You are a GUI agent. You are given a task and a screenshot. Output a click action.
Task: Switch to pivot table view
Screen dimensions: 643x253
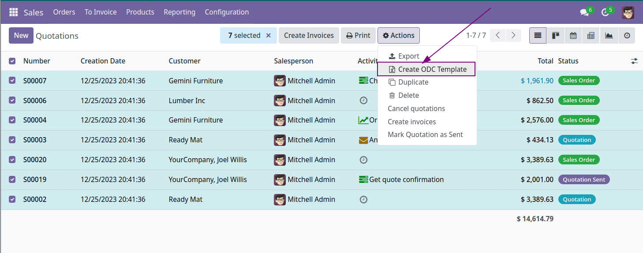tap(591, 36)
